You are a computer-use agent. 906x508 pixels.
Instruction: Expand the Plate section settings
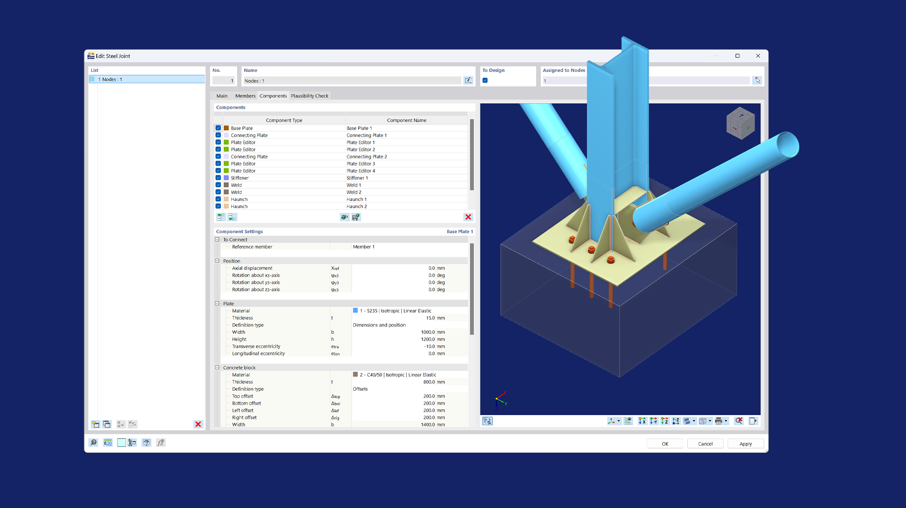(x=217, y=303)
